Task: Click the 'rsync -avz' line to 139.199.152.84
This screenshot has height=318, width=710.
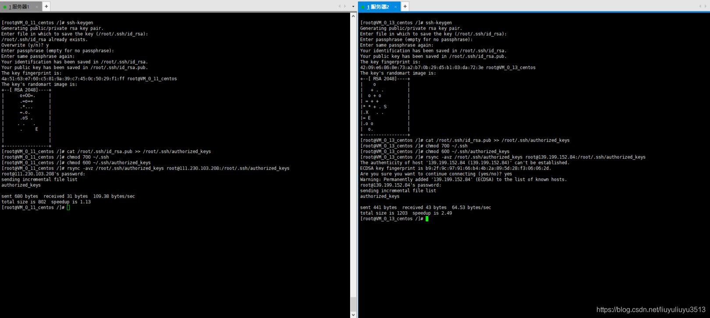Action: click(x=503, y=157)
